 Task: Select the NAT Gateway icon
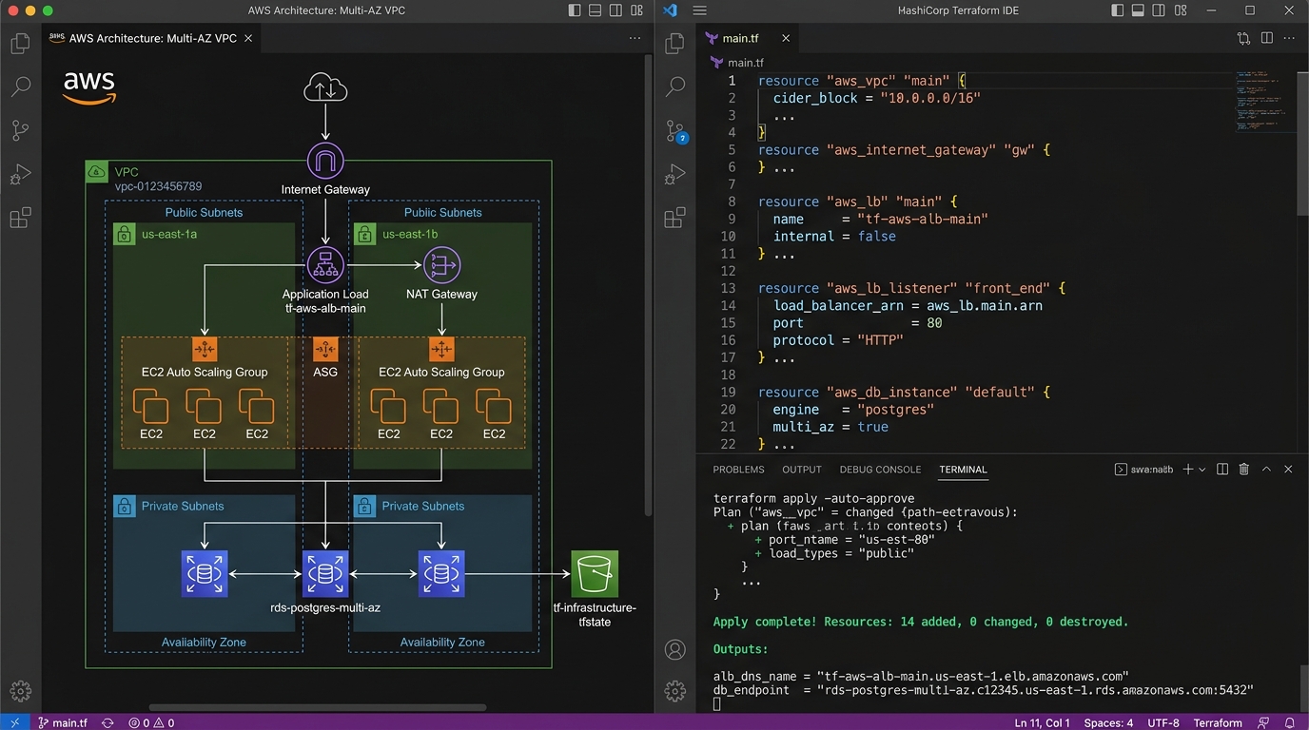tap(441, 265)
